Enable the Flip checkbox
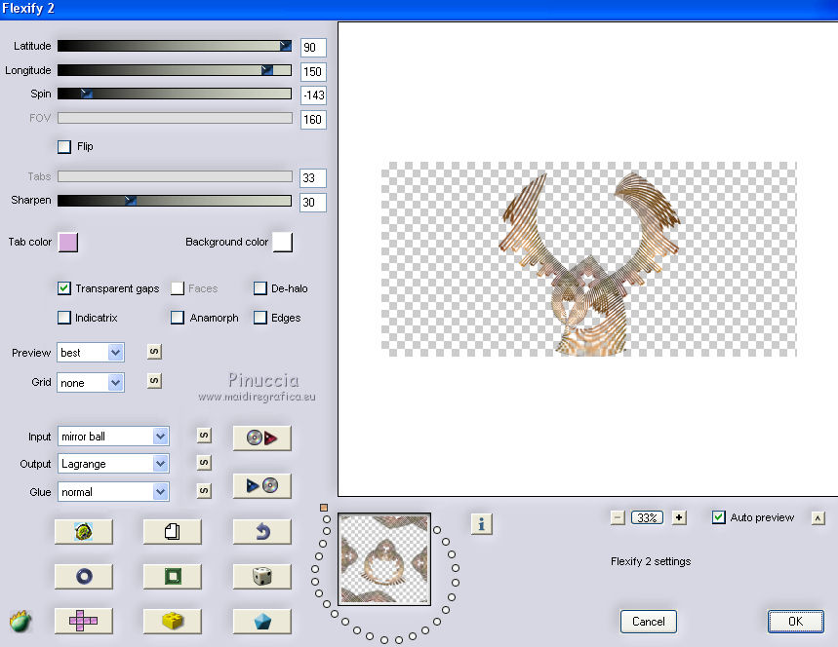The image size is (838, 647). click(64, 147)
